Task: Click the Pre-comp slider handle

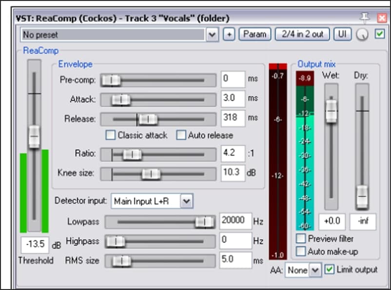Action: coord(111,80)
